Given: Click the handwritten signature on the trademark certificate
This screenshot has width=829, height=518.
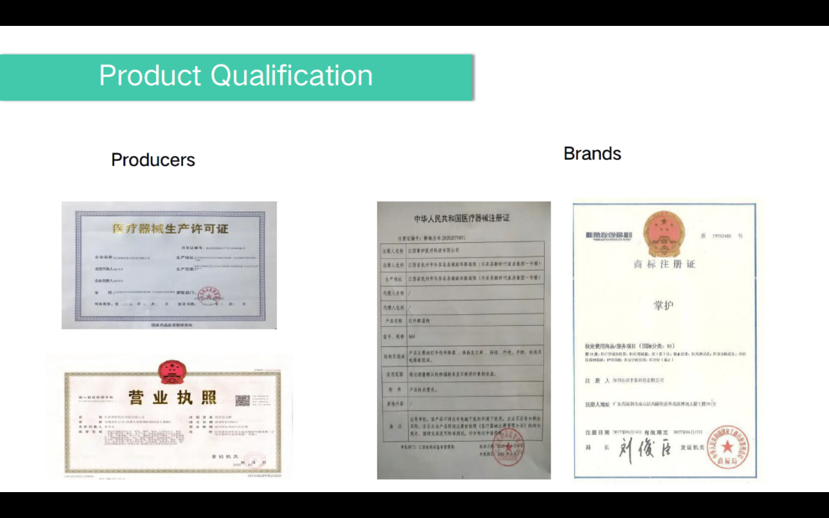Looking at the screenshot, I should (x=643, y=448).
